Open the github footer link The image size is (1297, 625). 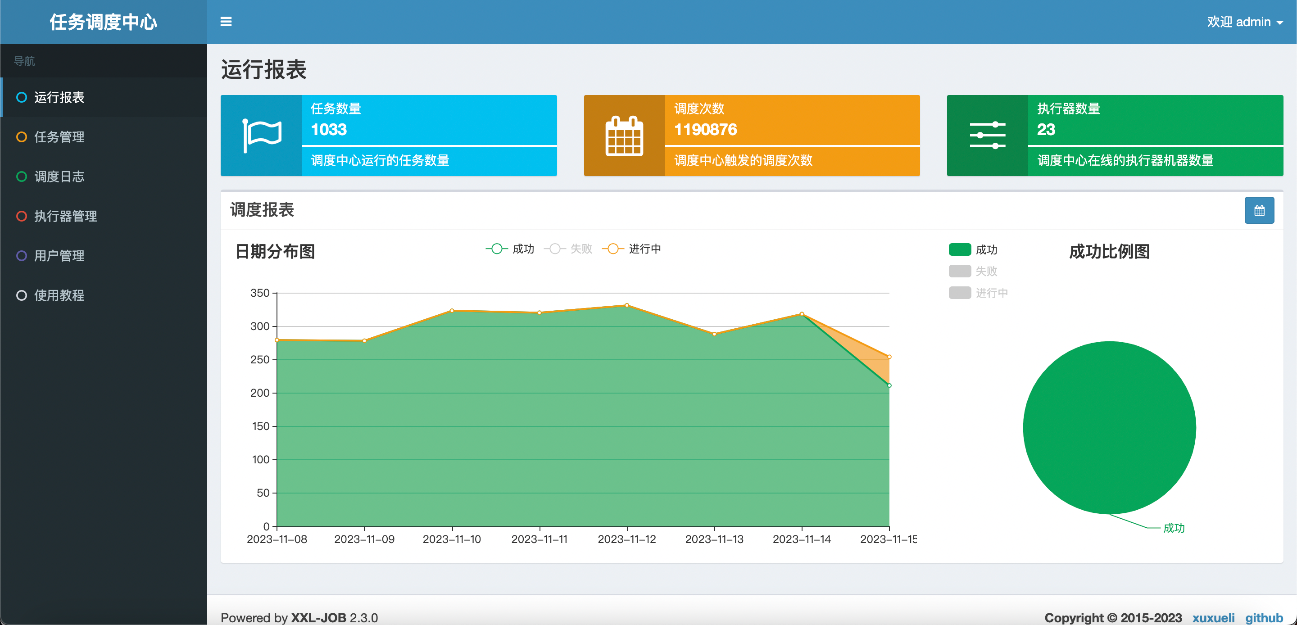(x=1263, y=617)
